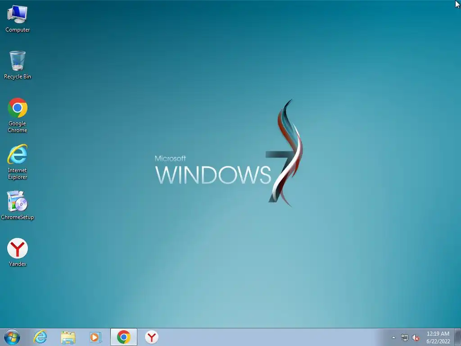
Task: Select the Recycle Bin desktop icon
Action: [x=18, y=65]
